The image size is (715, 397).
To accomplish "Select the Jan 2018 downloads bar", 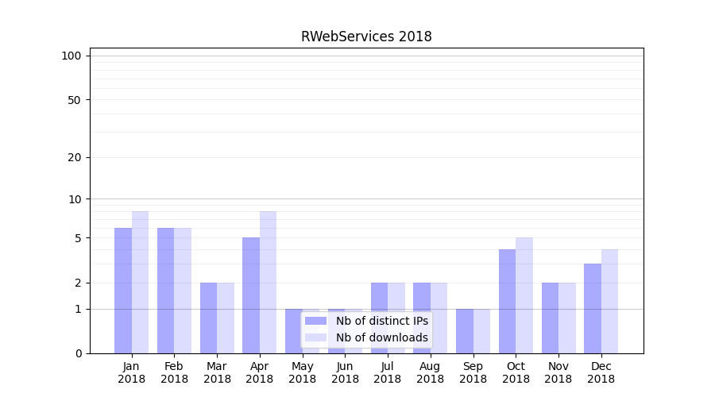I will (141, 282).
